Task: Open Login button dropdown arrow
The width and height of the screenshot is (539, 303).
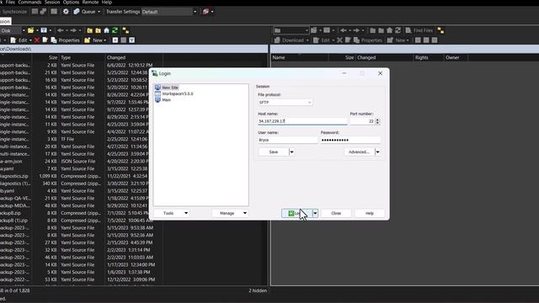Action: point(315,213)
